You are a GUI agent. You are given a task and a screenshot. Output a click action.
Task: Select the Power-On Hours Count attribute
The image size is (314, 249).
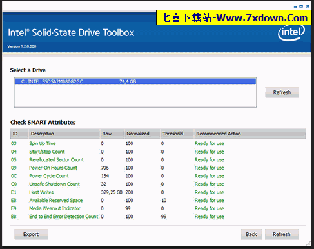click(x=53, y=168)
